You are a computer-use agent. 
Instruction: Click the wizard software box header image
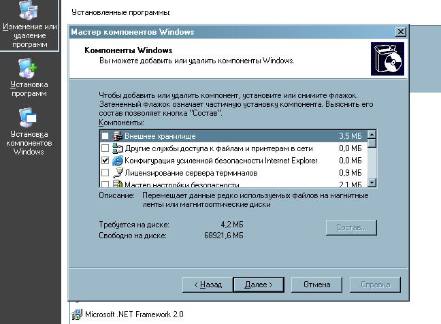pyautogui.click(x=387, y=59)
